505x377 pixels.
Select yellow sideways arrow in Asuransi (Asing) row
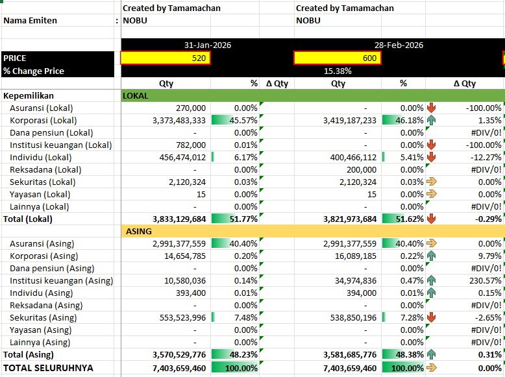(x=432, y=243)
